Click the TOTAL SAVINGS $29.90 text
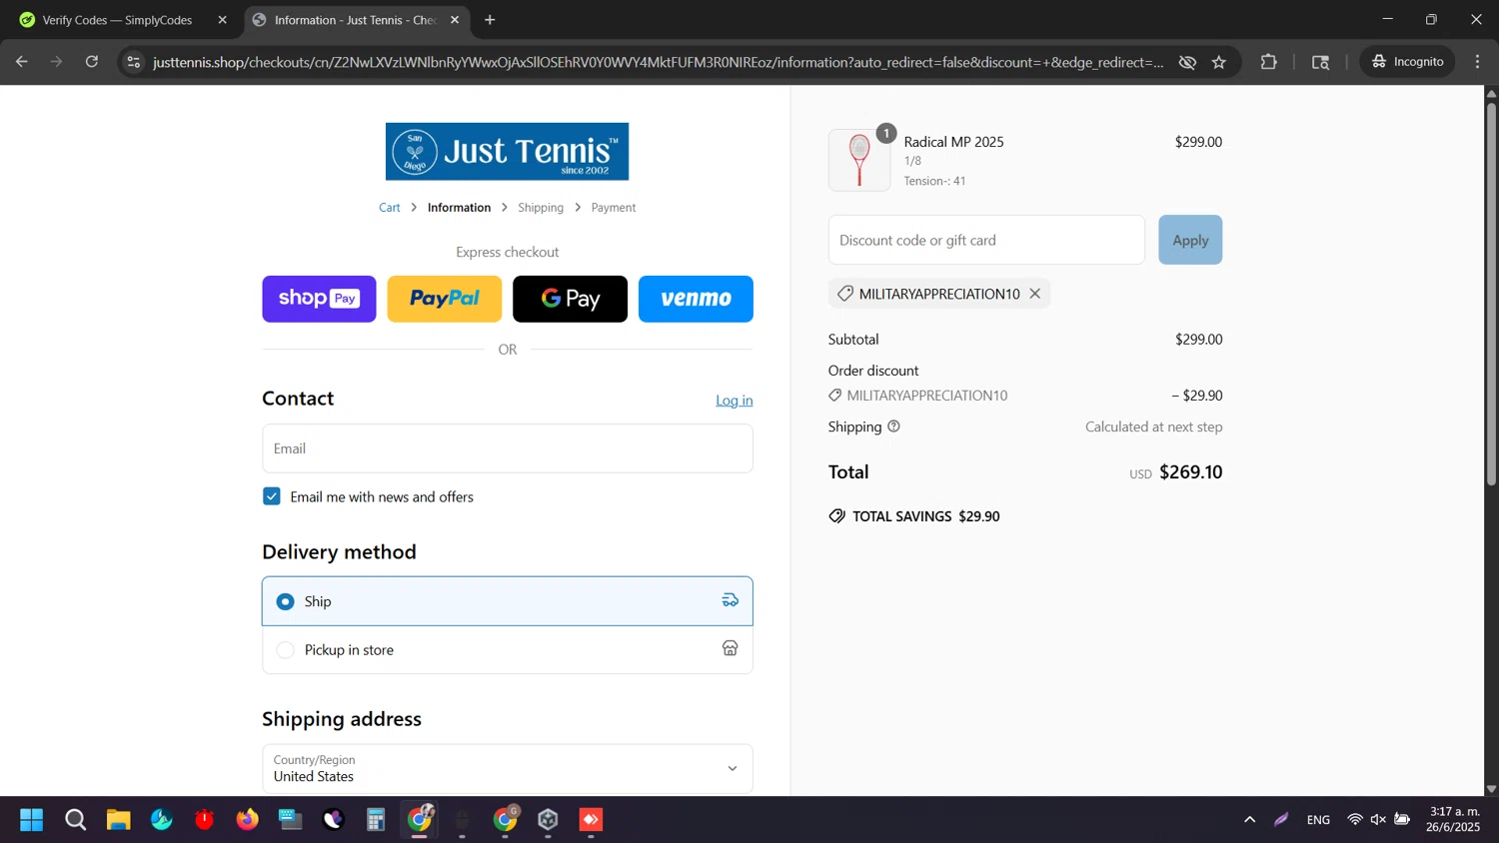 point(926,516)
